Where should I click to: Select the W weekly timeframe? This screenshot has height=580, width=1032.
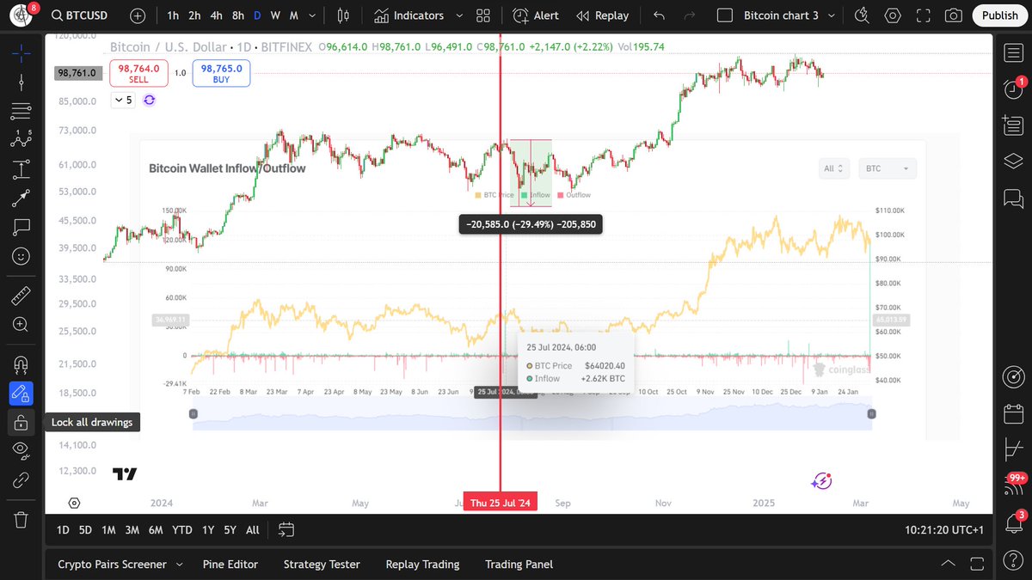[275, 15]
